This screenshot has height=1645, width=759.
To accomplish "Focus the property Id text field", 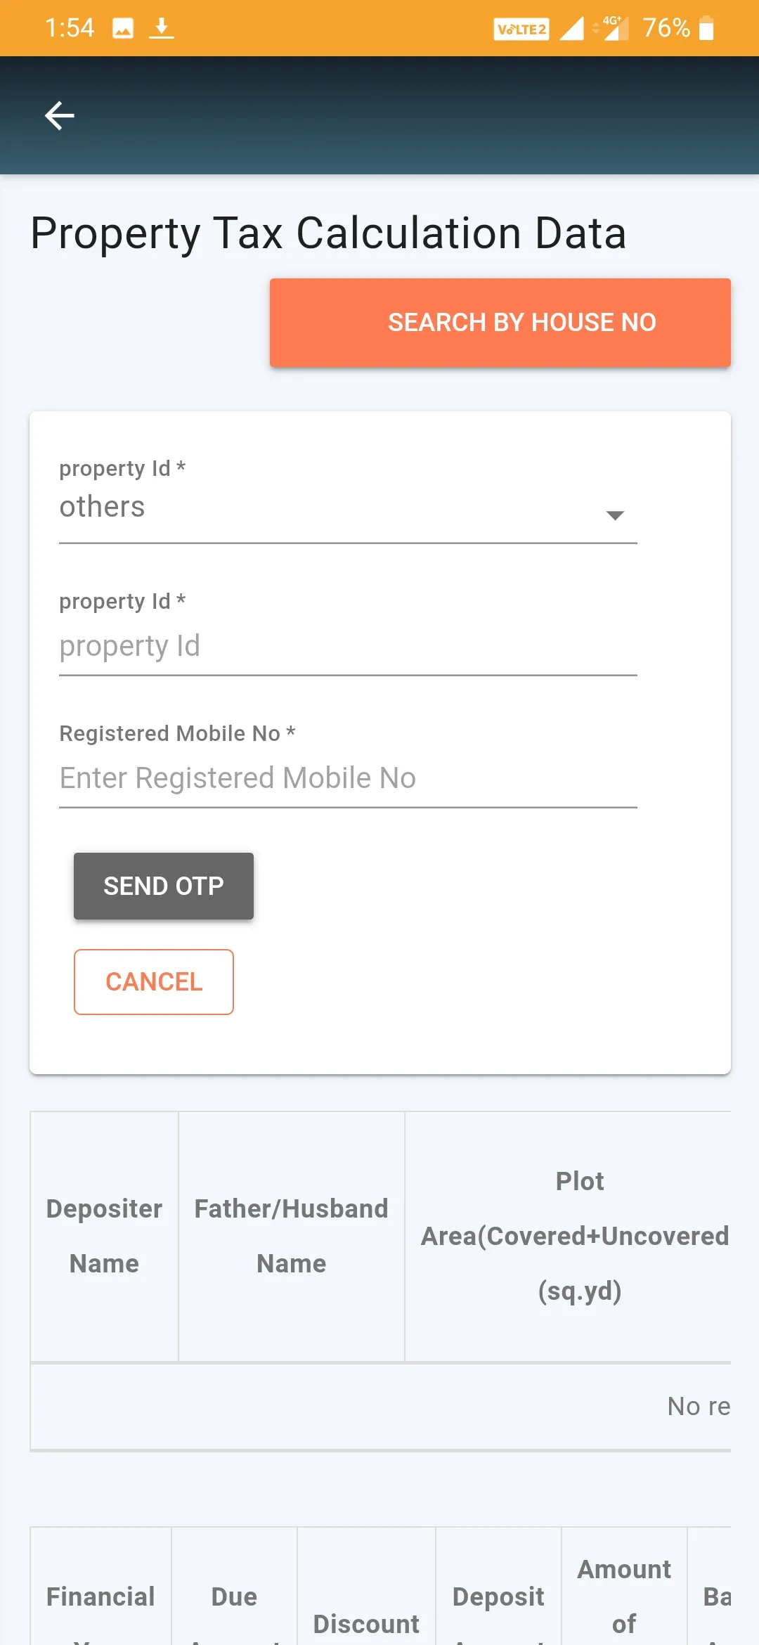I will 348,647.
